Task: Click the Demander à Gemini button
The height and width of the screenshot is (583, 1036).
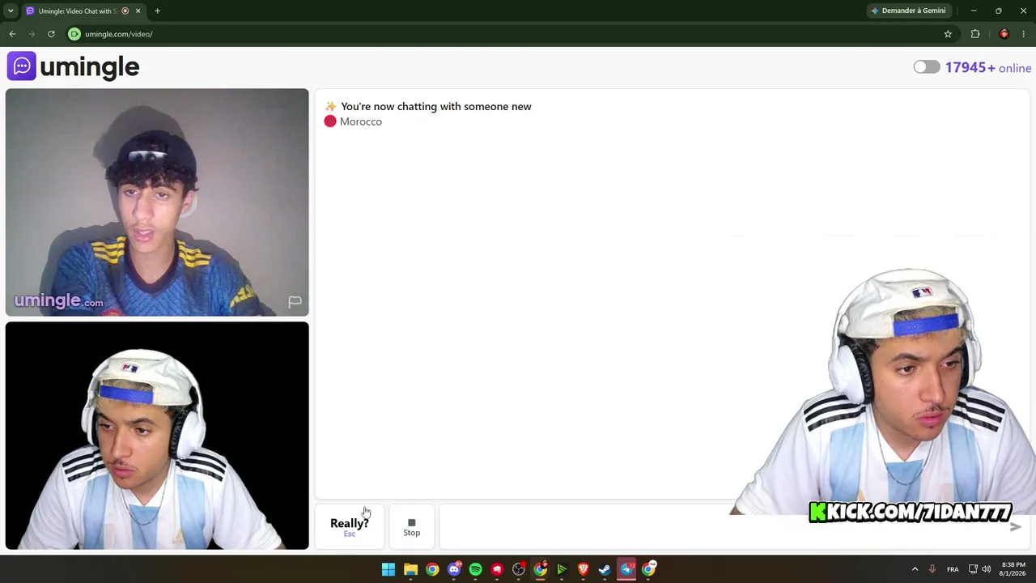Action: point(908,11)
